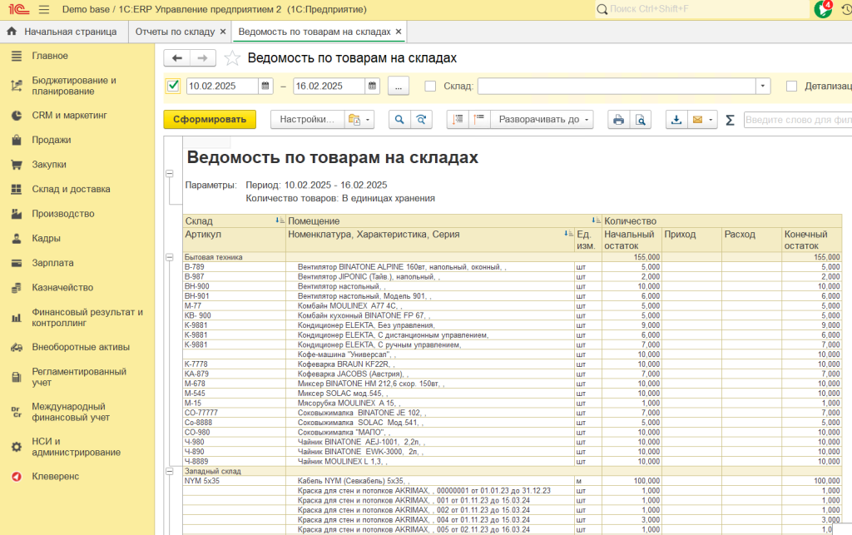Select row Вентилятор BINATONE ALPINE 160вт
852x535 pixels.
pos(513,267)
